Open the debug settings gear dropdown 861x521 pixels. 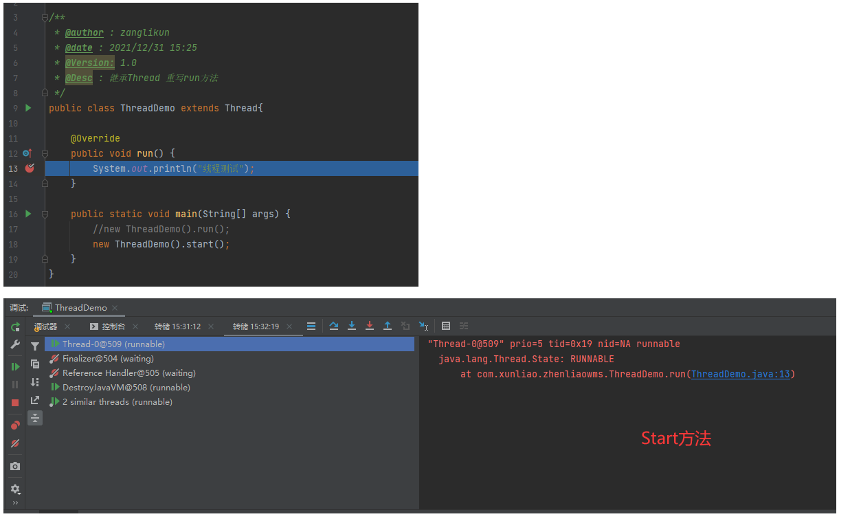point(15,489)
